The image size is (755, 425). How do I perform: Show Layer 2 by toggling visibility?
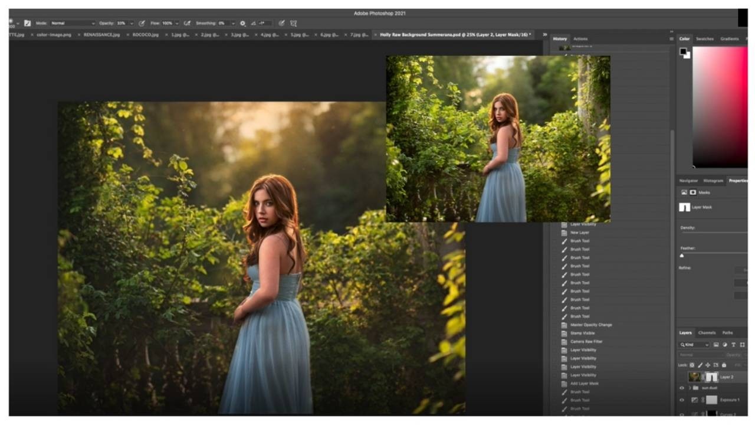point(682,377)
